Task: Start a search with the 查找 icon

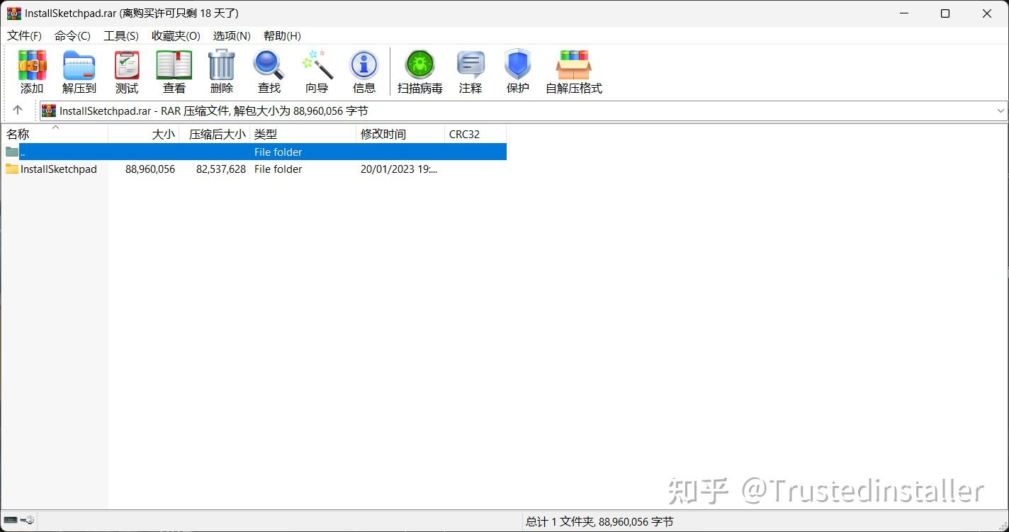Action: click(269, 71)
